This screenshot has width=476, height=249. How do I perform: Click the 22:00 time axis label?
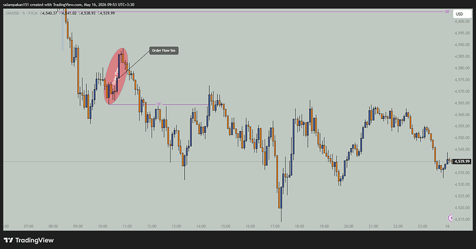tap(398, 226)
